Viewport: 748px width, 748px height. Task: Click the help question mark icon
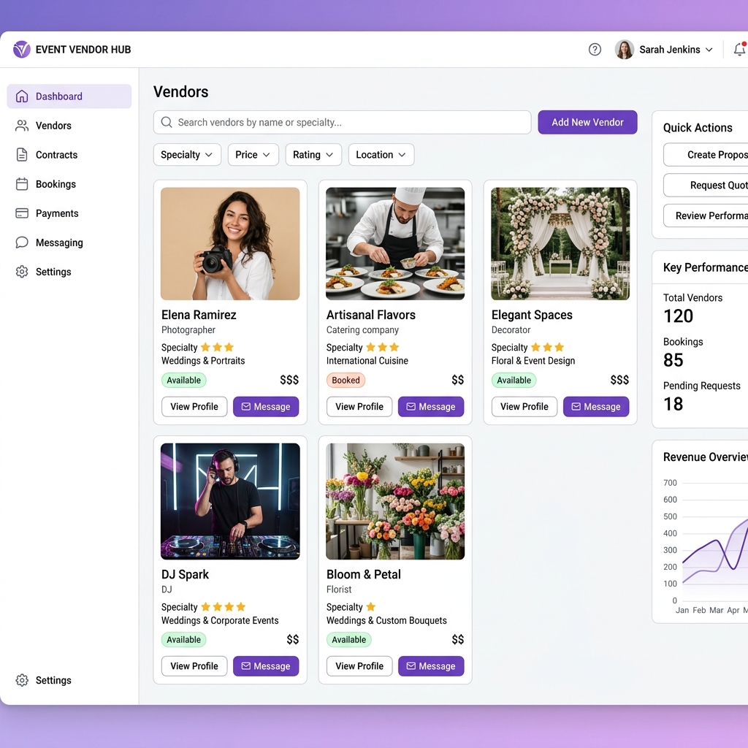tap(595, 49)
